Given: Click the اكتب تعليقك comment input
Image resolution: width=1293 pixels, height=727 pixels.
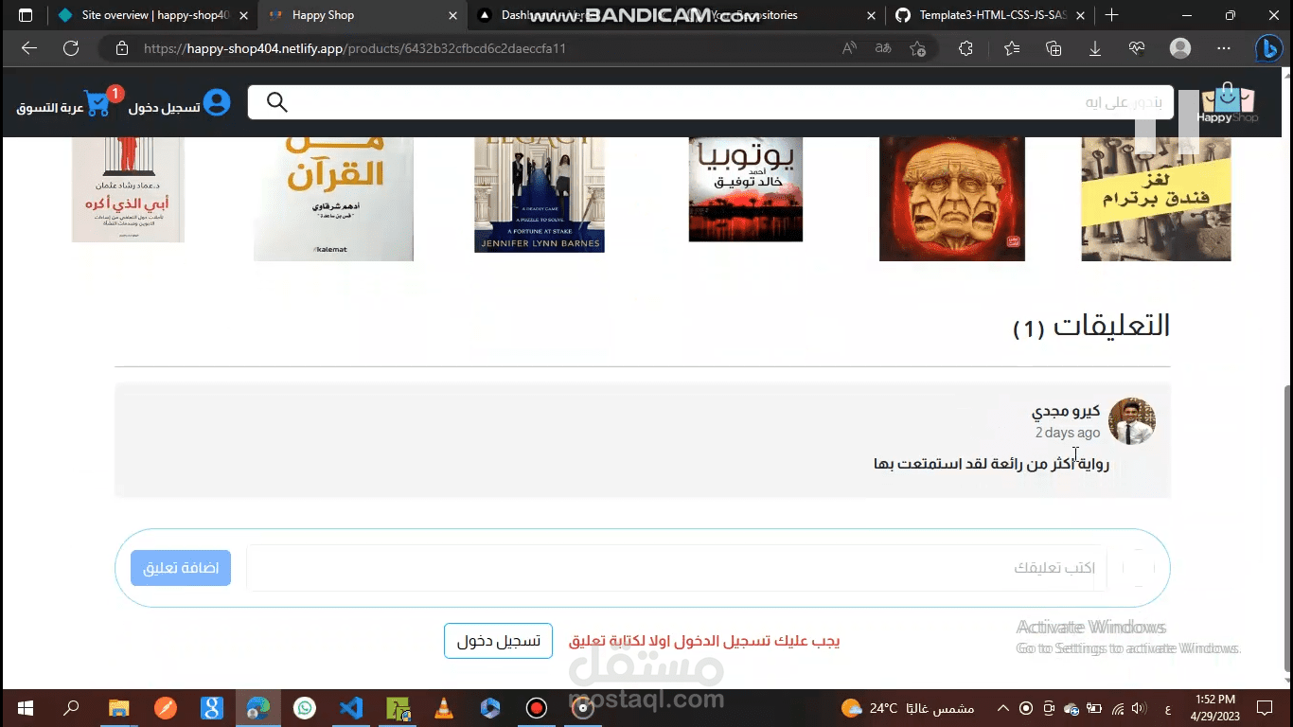Looking at the screenshot, I should click(676, 568).
